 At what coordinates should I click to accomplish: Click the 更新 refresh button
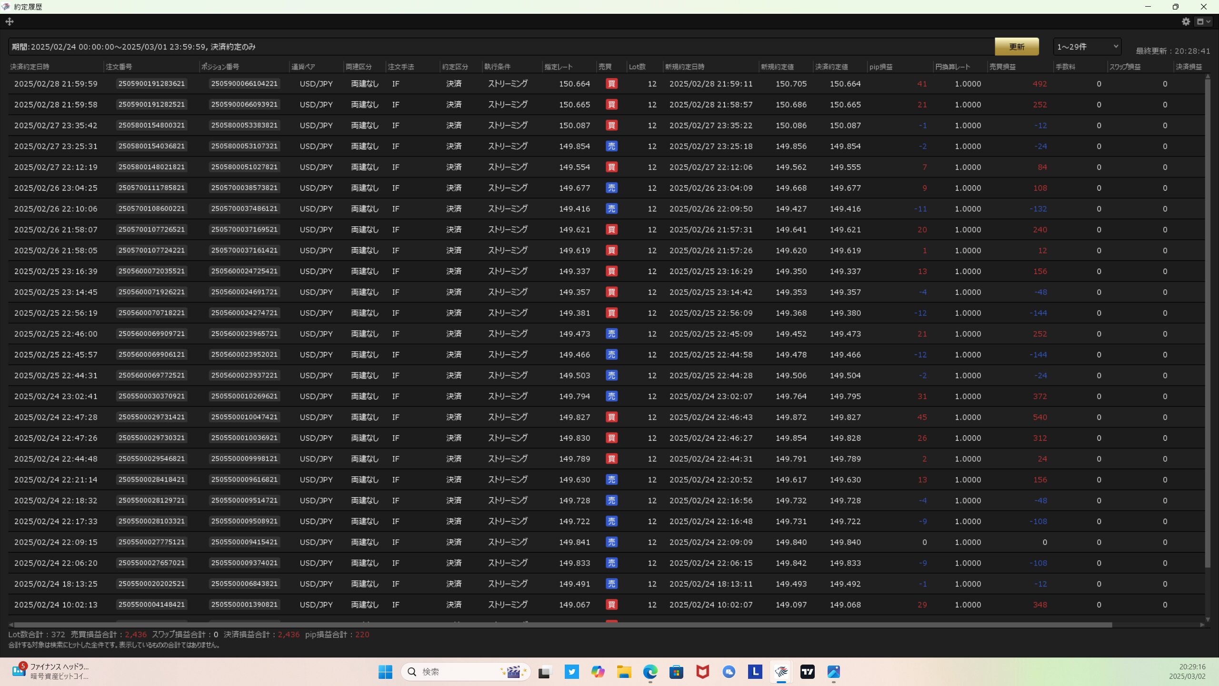[1016, 47]
